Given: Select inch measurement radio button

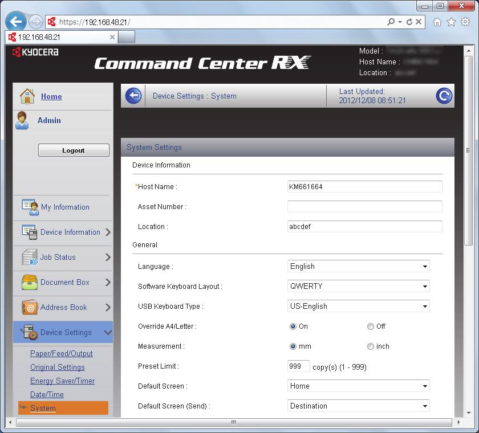Looking at the screenshot, I should 371,346.
